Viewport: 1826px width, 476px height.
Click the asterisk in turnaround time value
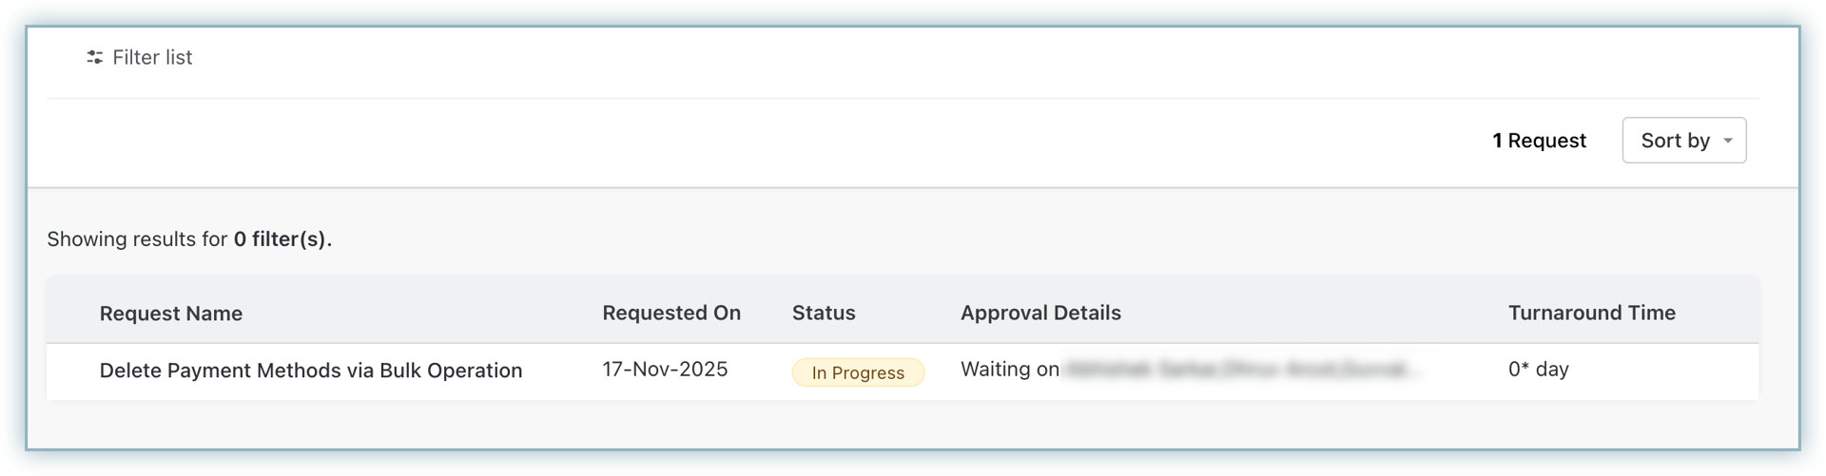(1525, 368)
